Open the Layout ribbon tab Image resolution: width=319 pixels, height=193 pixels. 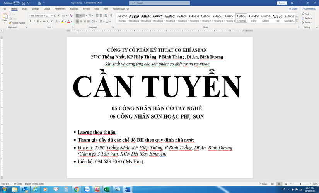point(47,8)
